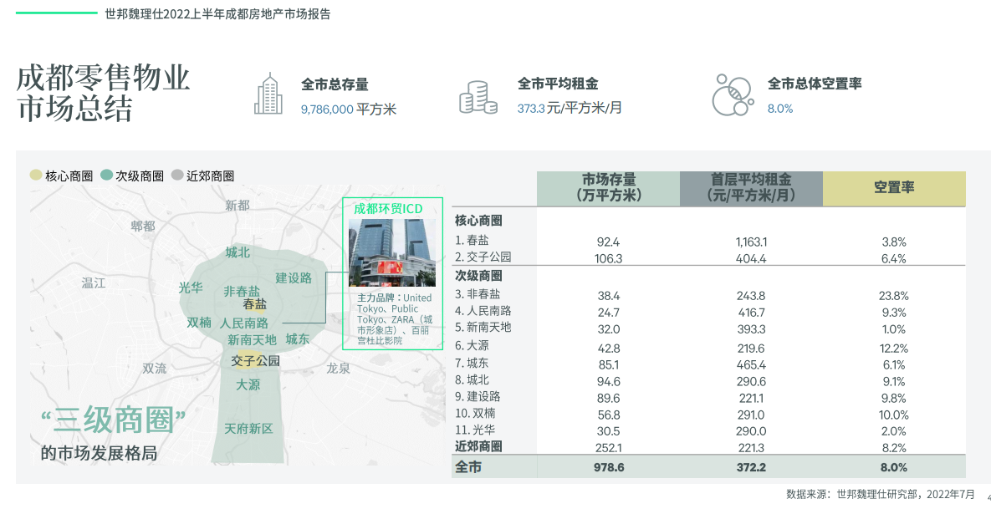
Task: Select the gray 近郊商圈 legend dot
Action: click(x=176, y=176)
